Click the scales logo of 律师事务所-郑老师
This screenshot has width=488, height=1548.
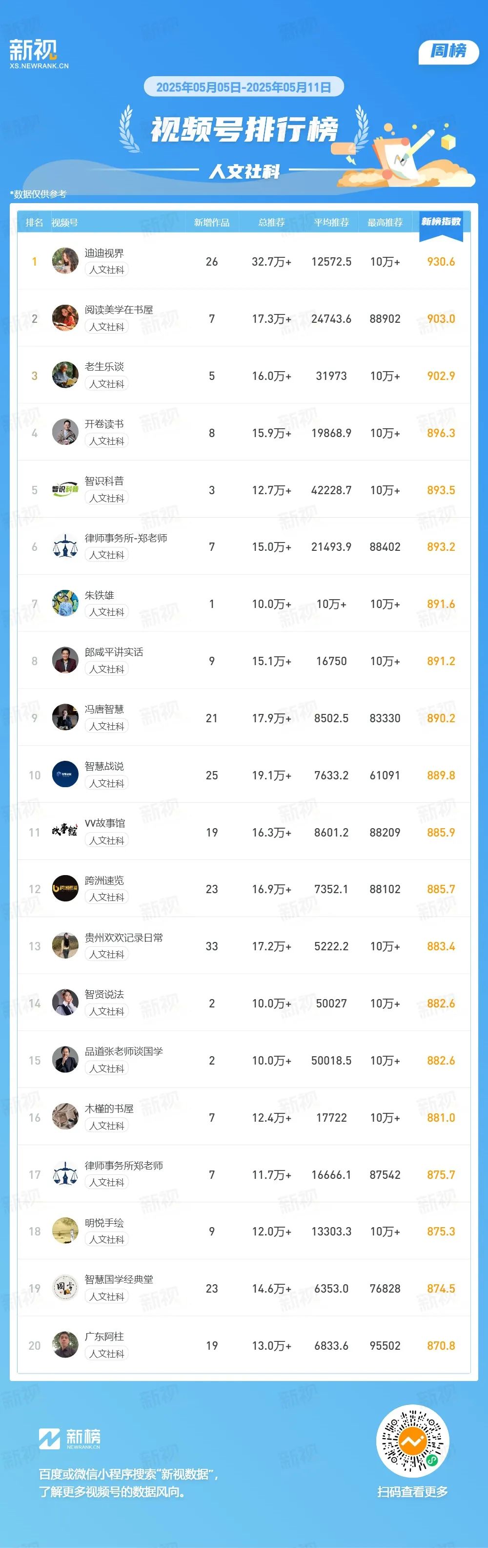coord(65,546)
